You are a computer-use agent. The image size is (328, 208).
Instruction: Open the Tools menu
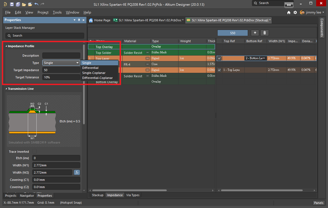click(57, 12)
